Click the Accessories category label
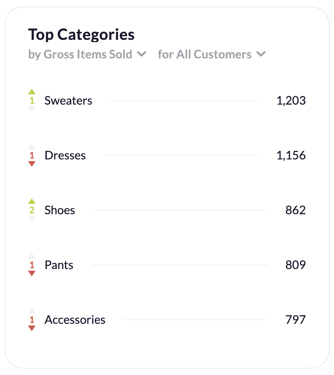Screen dimensions: 334x375 point(74,320)
